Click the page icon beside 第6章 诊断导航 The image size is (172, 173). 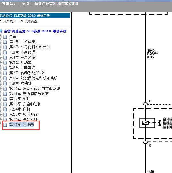tap(5, 68)
